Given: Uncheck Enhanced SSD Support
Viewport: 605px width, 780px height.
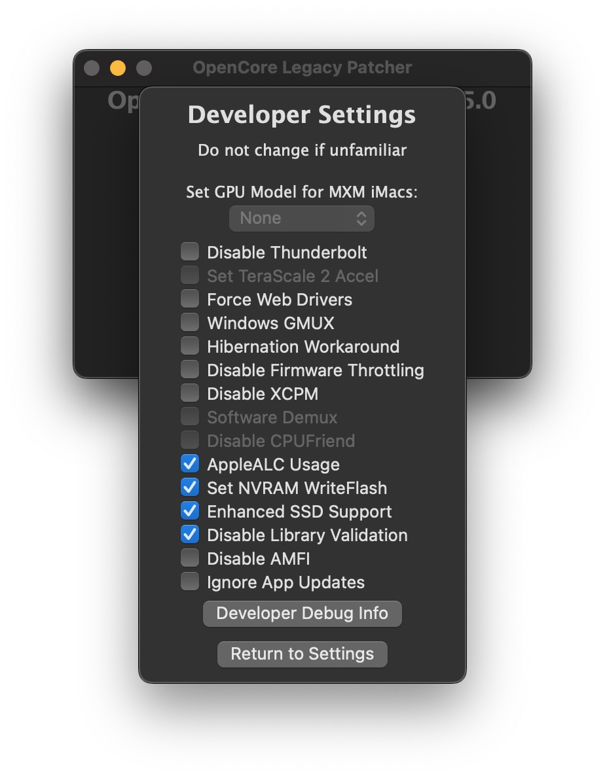Looking at the screenshot, I should pyautogui.click(x=190, y=511).
